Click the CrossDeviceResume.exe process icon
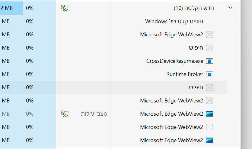252x149 pixels. tap(209, 61)
